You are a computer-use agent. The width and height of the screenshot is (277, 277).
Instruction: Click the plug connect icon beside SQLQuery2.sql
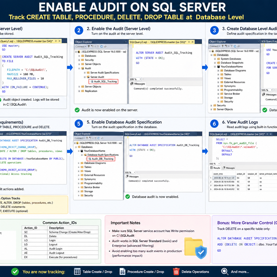[x=89, y=47]
